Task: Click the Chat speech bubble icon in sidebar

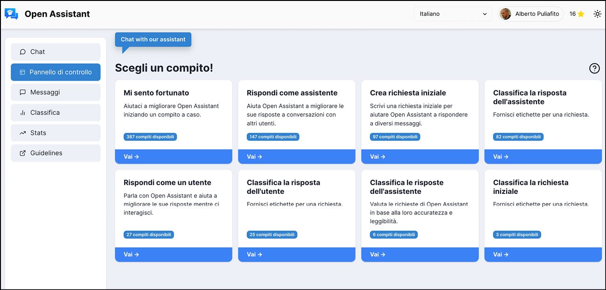Action: click(22, 52)
